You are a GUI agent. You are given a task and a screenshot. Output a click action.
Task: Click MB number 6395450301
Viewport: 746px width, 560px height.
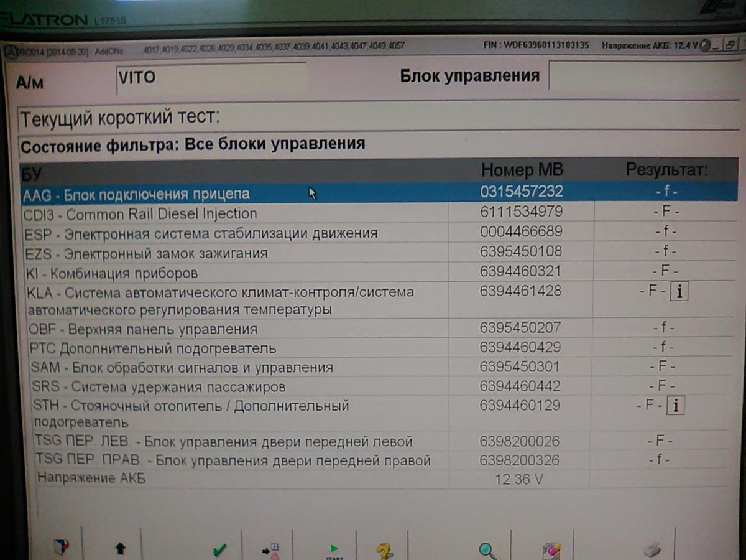tap(520, 366)
